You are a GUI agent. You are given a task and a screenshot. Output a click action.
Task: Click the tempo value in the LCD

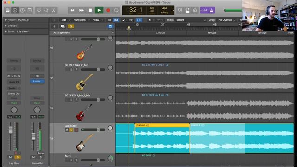pos(152,8)
